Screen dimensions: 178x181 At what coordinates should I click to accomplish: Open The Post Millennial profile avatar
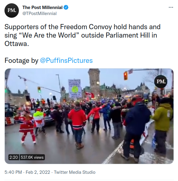pos(12,11)
